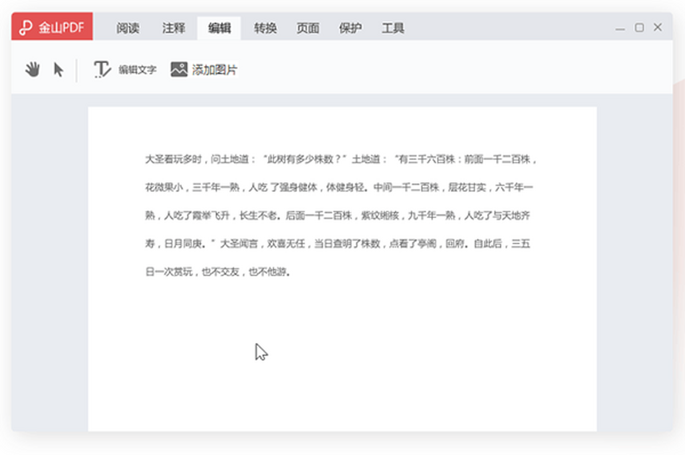The height and width of the screenshot is (455, 685).
Task: Select the 编辑 tab
Action: pyautogui.click(x=219, y=28)
